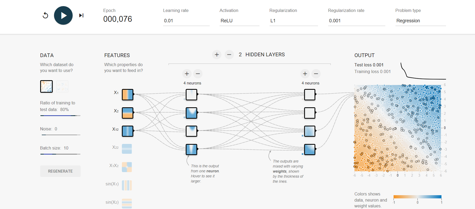Click the Training loss 0.001 text
The height and width of the screenshot is (209, 475).
point(373,71)
